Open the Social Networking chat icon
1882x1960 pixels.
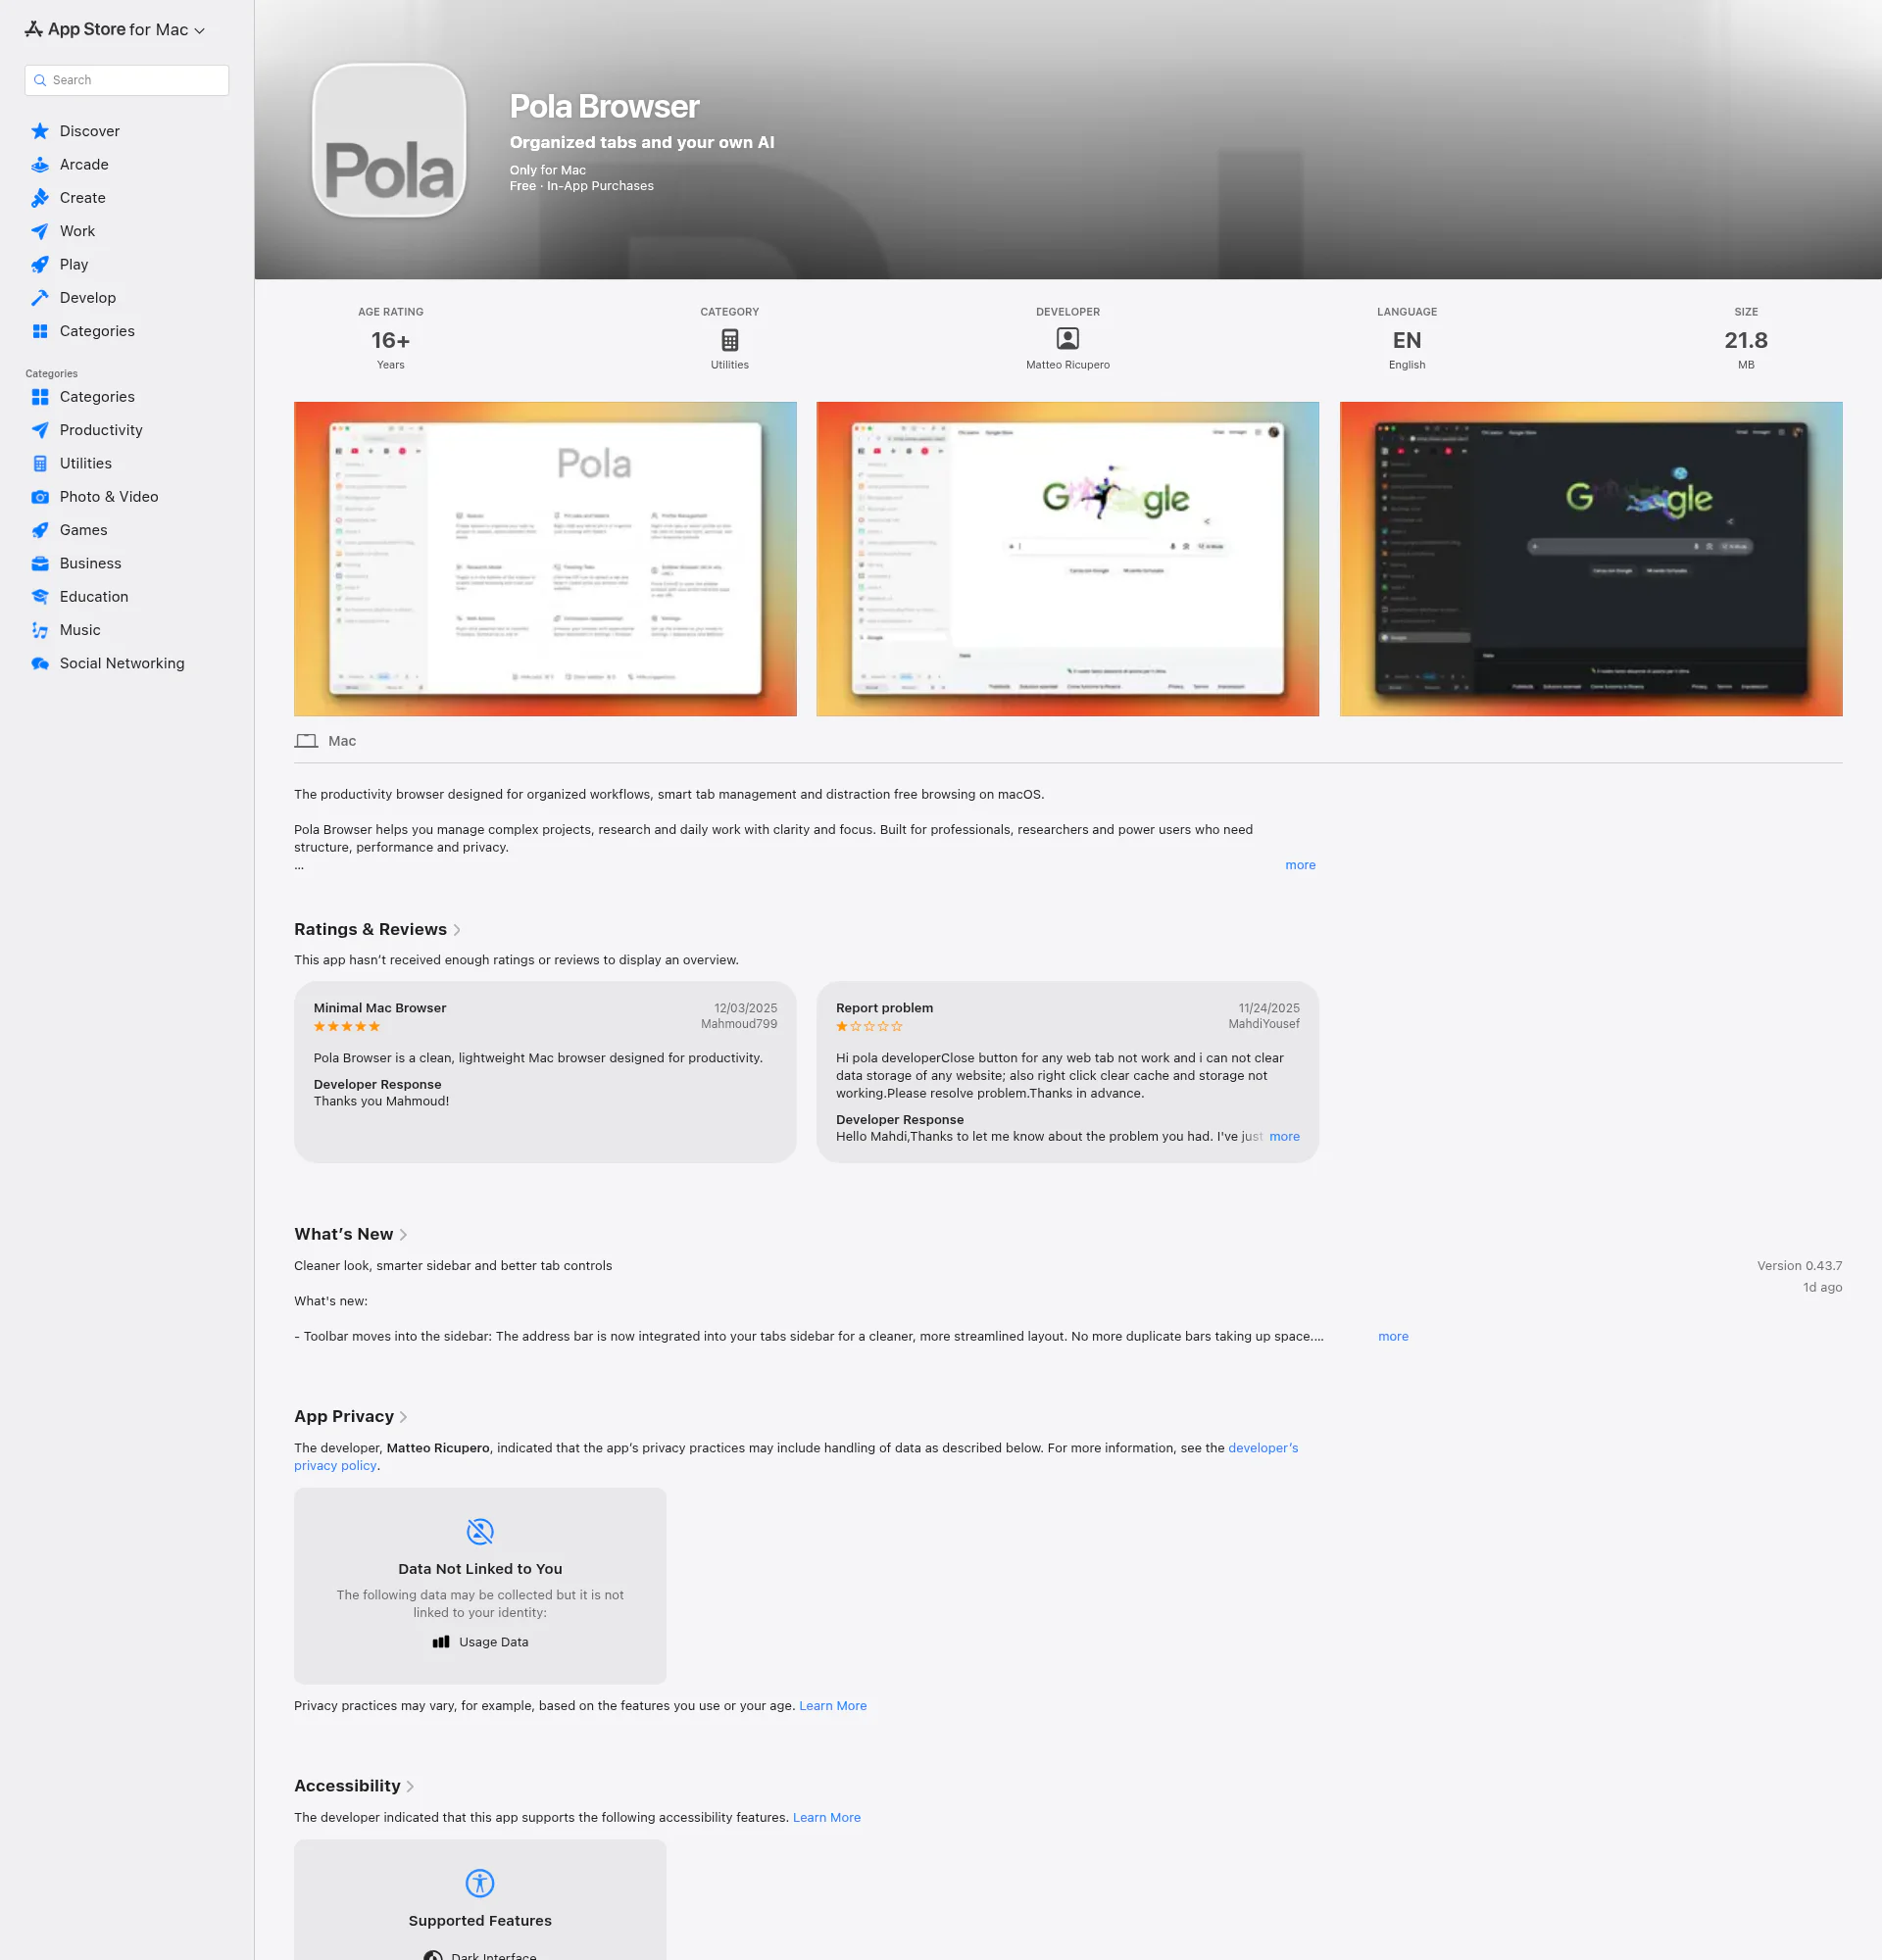[40, 663]
